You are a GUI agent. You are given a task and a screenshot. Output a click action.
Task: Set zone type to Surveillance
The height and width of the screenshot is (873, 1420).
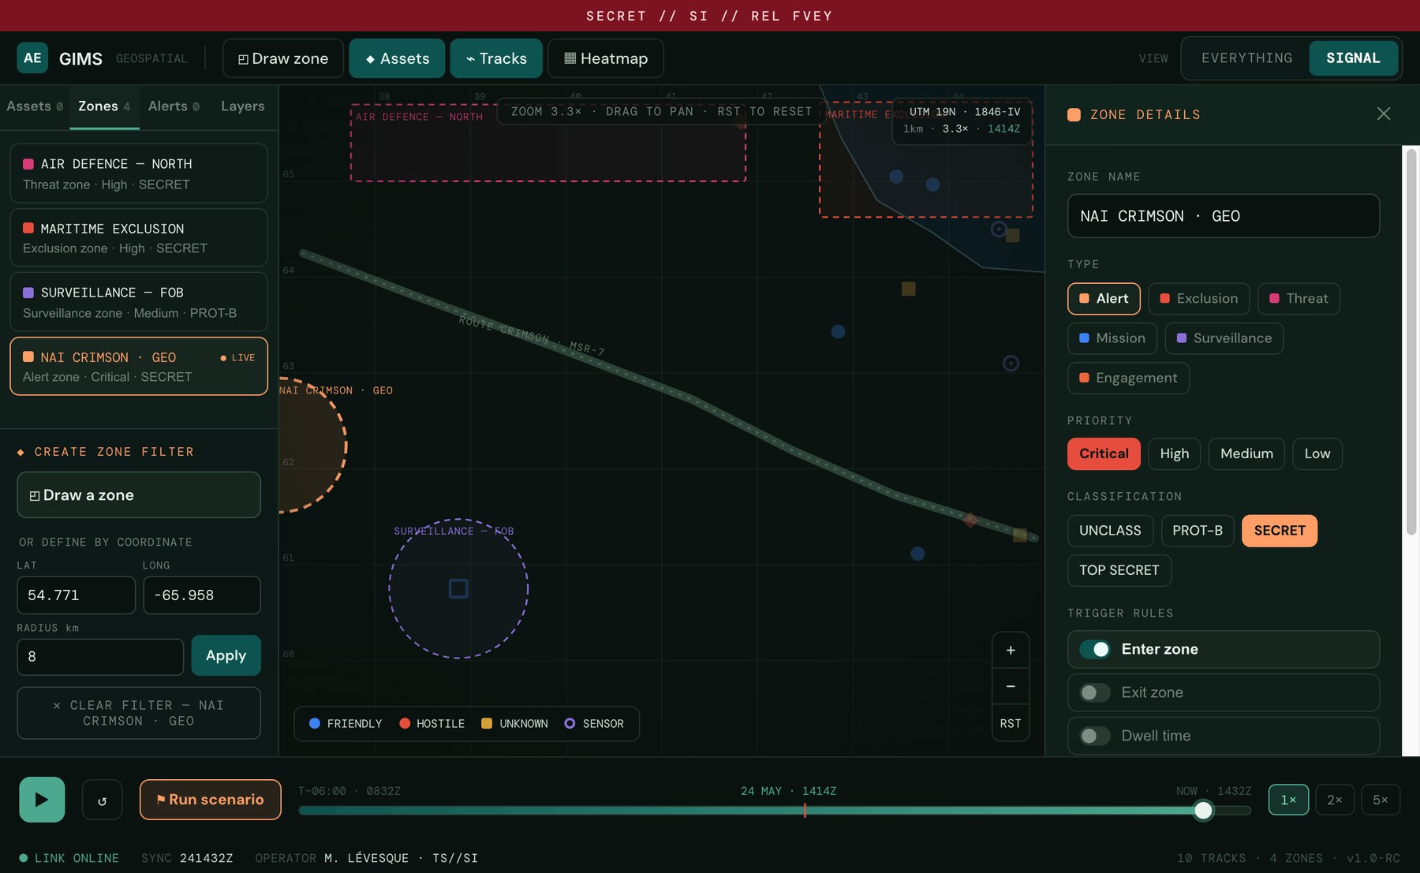[1224, 338]
